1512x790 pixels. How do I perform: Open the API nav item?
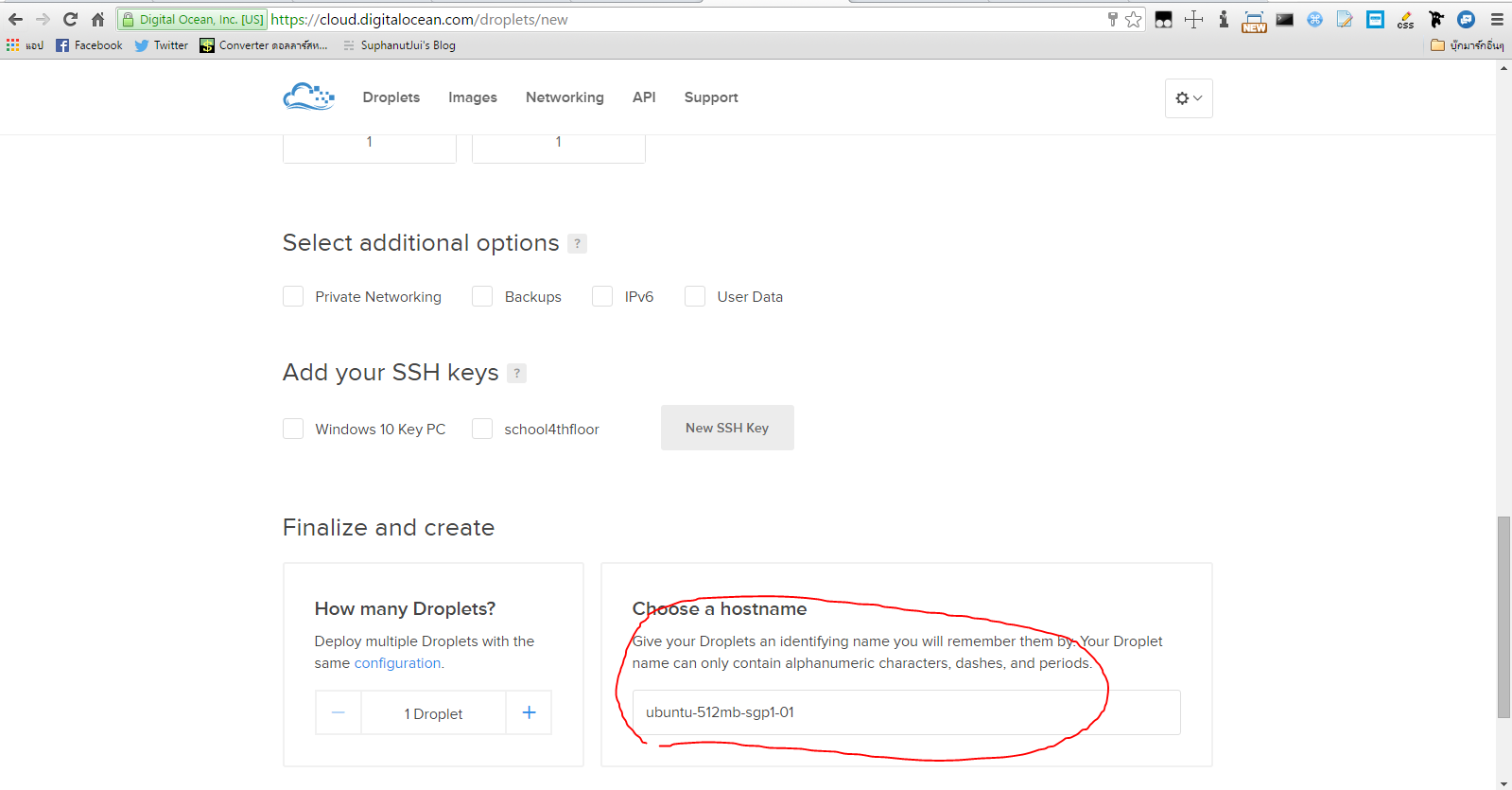pyautogui.click(x=644, y=97)
